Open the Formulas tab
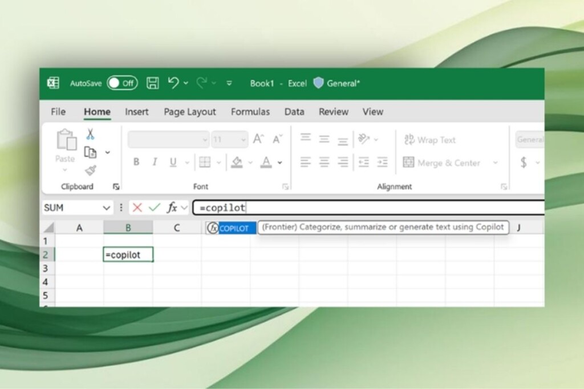Image resolution: width=584 pixels, height=389 pixels. coord(250,112)
